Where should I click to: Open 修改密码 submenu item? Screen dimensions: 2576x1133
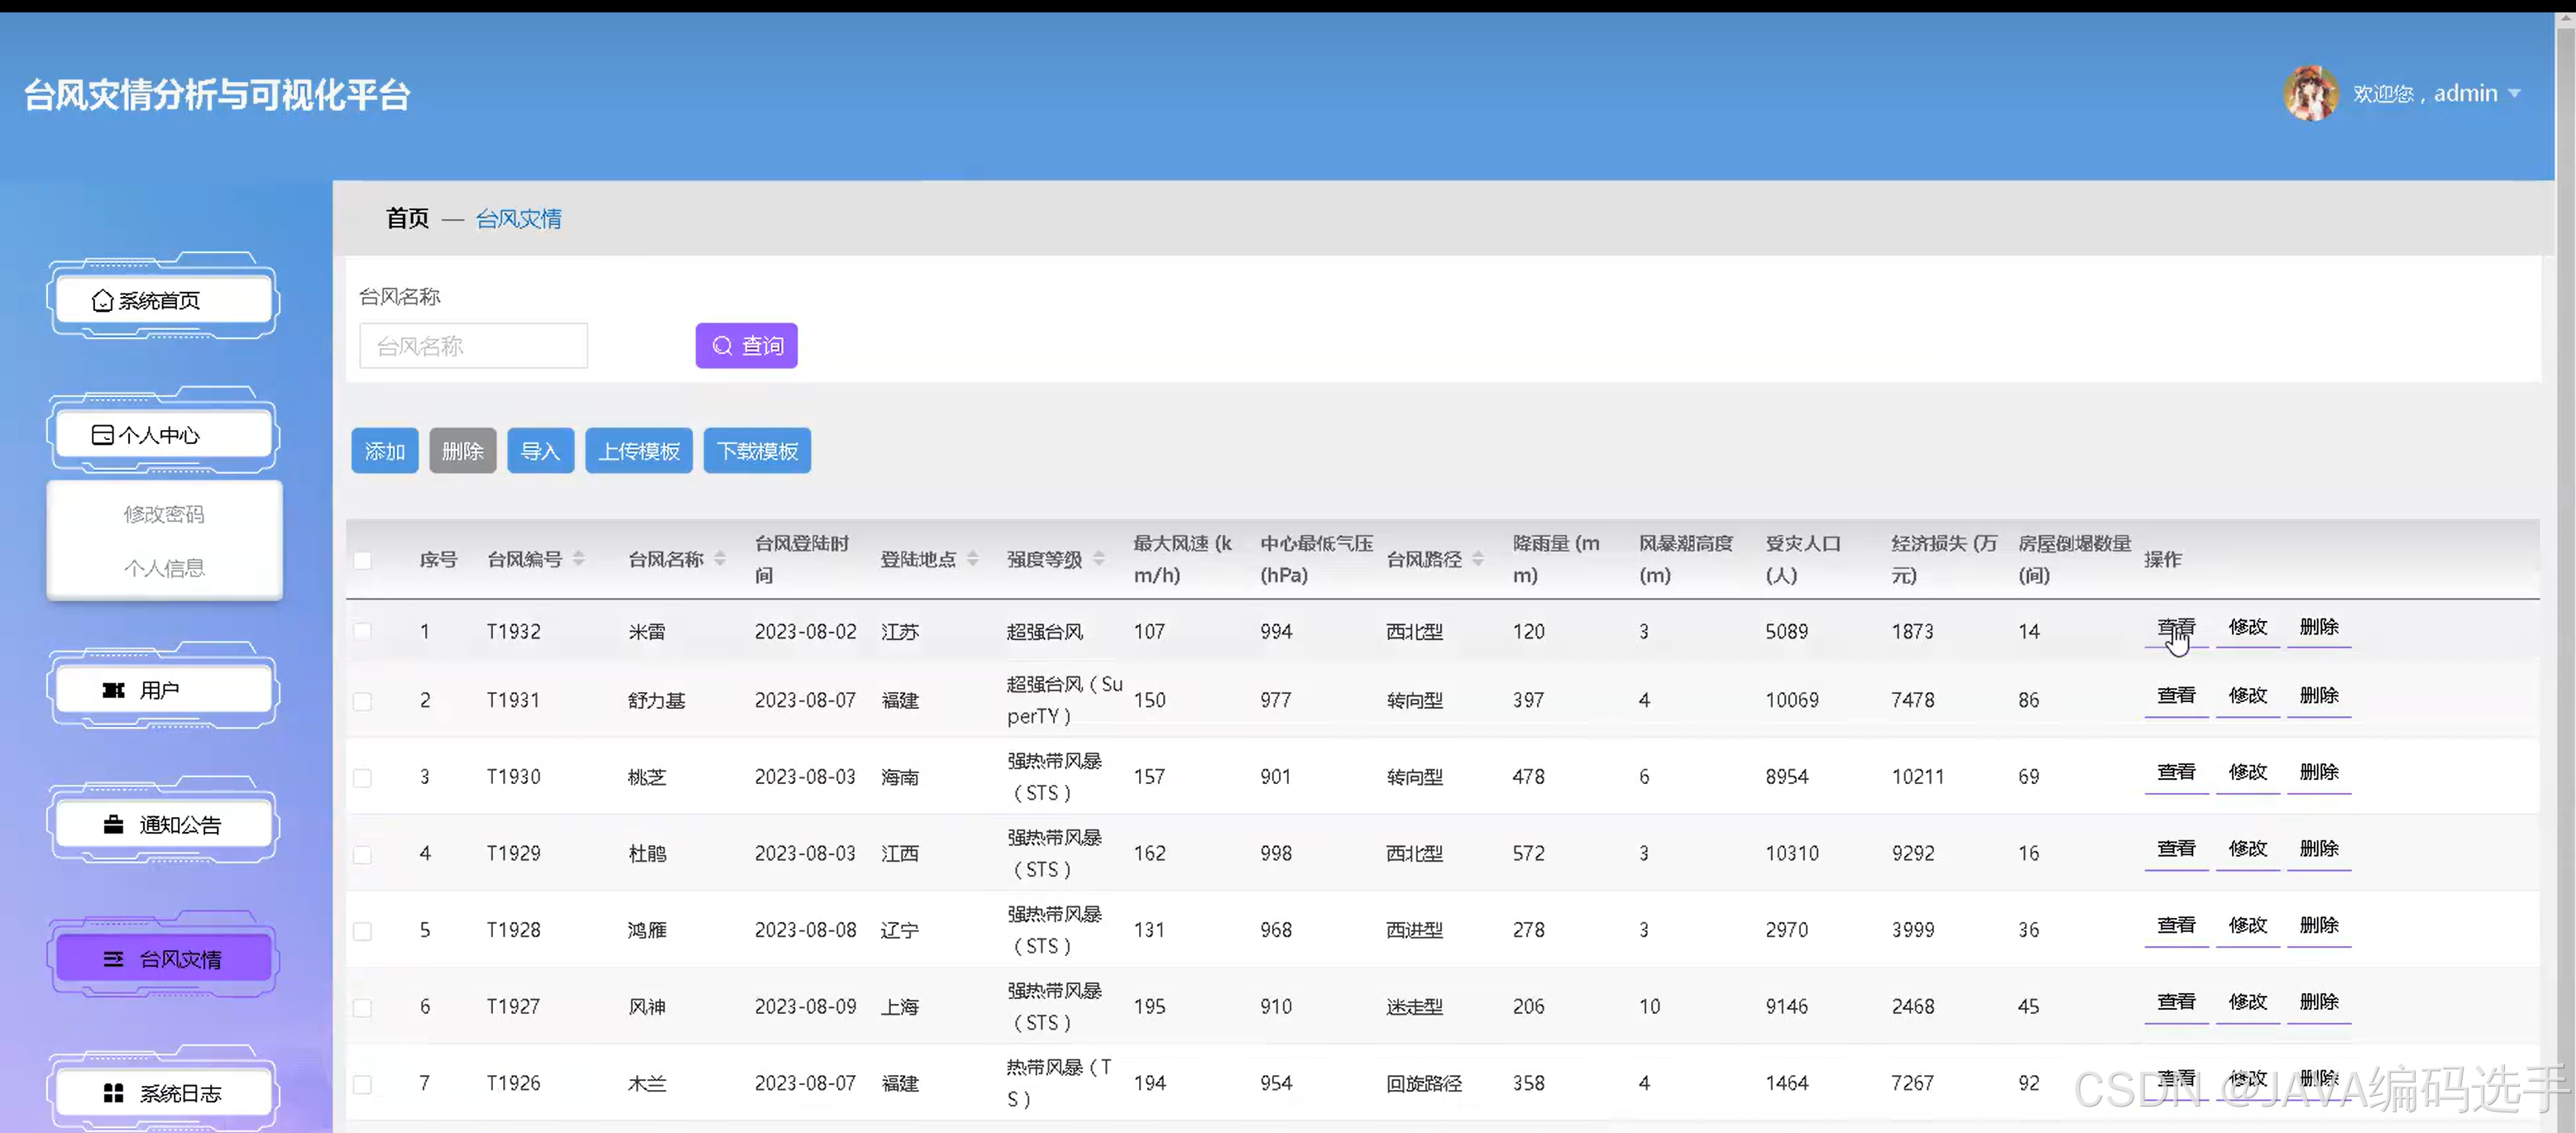coord(164,514)
